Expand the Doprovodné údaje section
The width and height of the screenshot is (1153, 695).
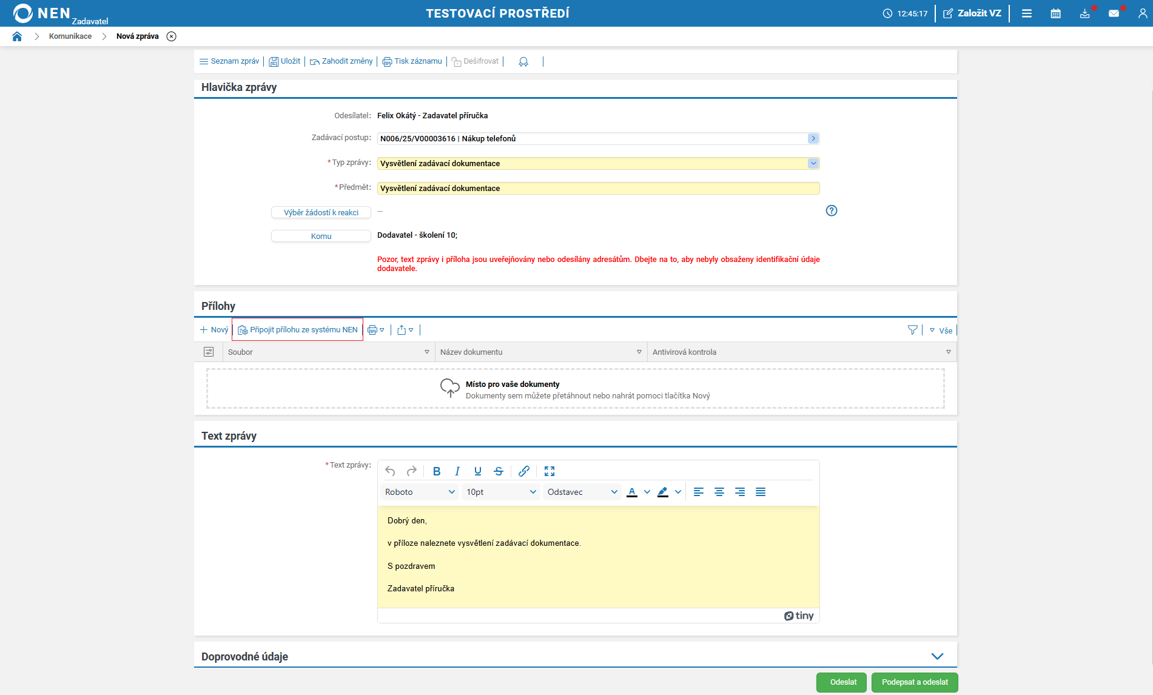(936, 656)
